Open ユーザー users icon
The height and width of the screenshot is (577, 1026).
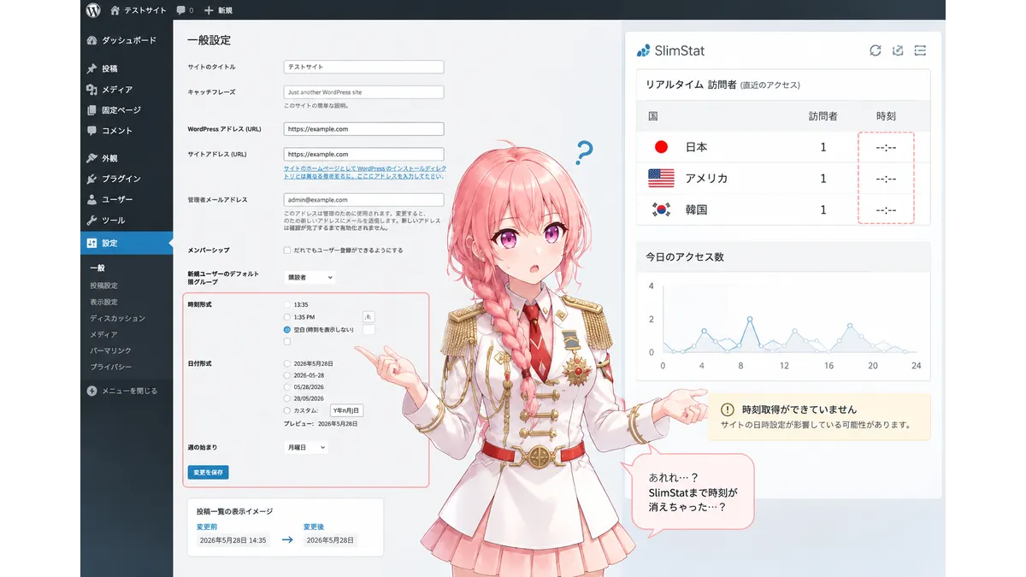point(92,199)
